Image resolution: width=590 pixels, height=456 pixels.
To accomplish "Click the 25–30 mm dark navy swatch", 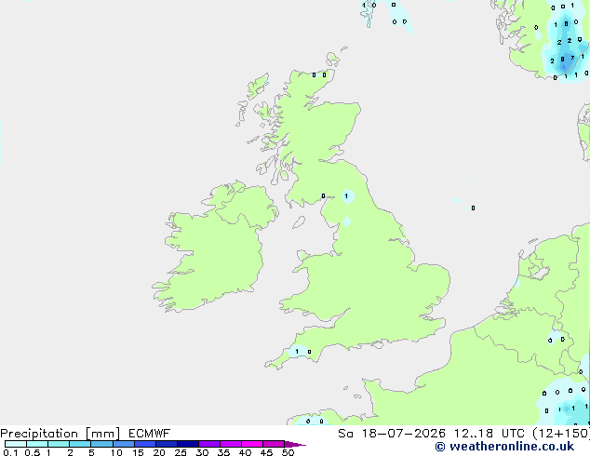I will pyautogui.click(x=187, y=444).
